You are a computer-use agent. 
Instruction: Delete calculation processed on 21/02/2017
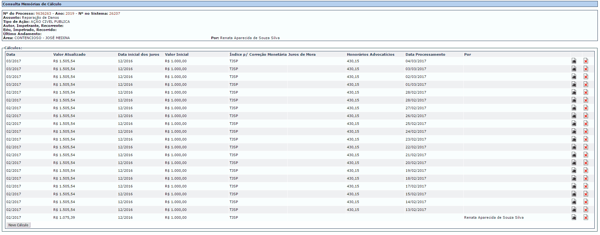[586, 155]
